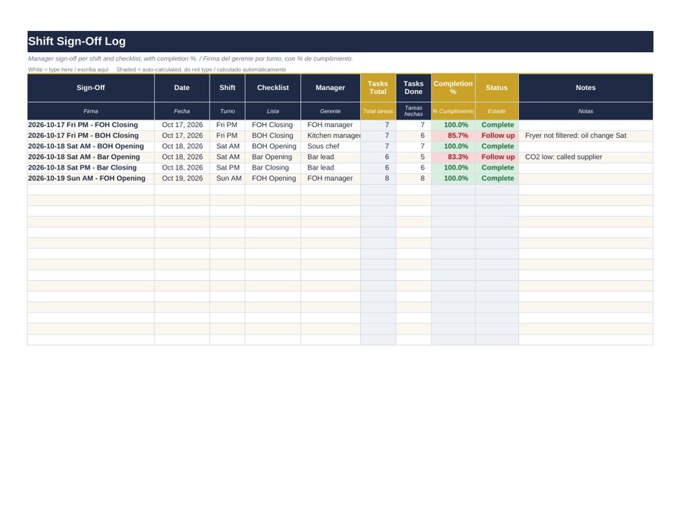The width and height of the screenshot is (681, 526).
Task: Select the 'Date' column header
Action: click(182, 88)
